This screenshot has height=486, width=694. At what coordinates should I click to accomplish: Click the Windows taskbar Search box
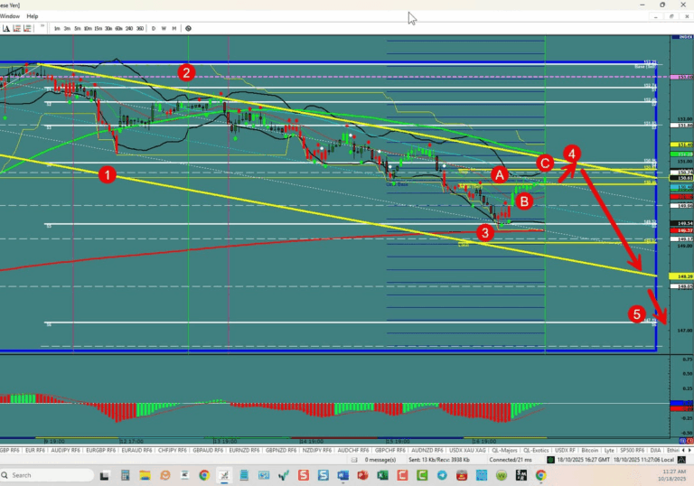(x=47, y=475)
